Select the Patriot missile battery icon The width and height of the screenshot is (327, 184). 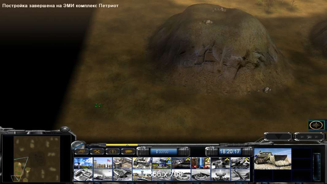coord(162,163)
